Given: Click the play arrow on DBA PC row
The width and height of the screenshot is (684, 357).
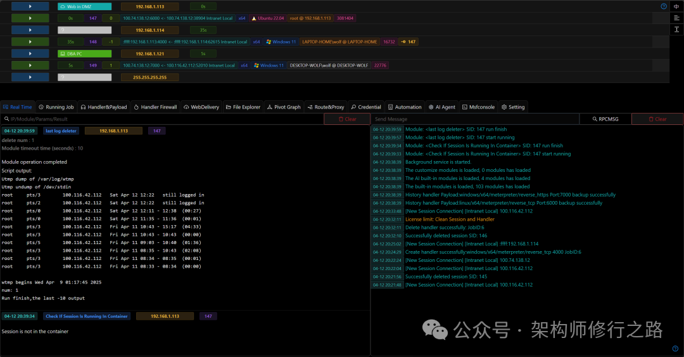Looking at the screenshot, I should click(30, 54).
